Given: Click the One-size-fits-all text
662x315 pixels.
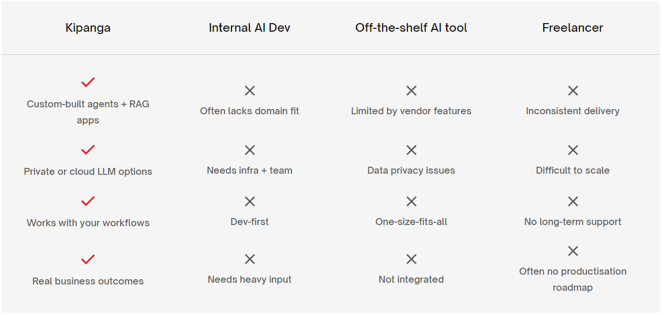Looking at the screenshot, I should 411,222.
